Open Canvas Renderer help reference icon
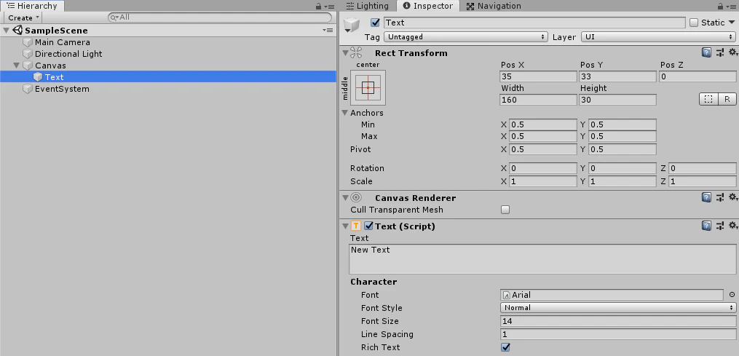 (x=706, y=197)
